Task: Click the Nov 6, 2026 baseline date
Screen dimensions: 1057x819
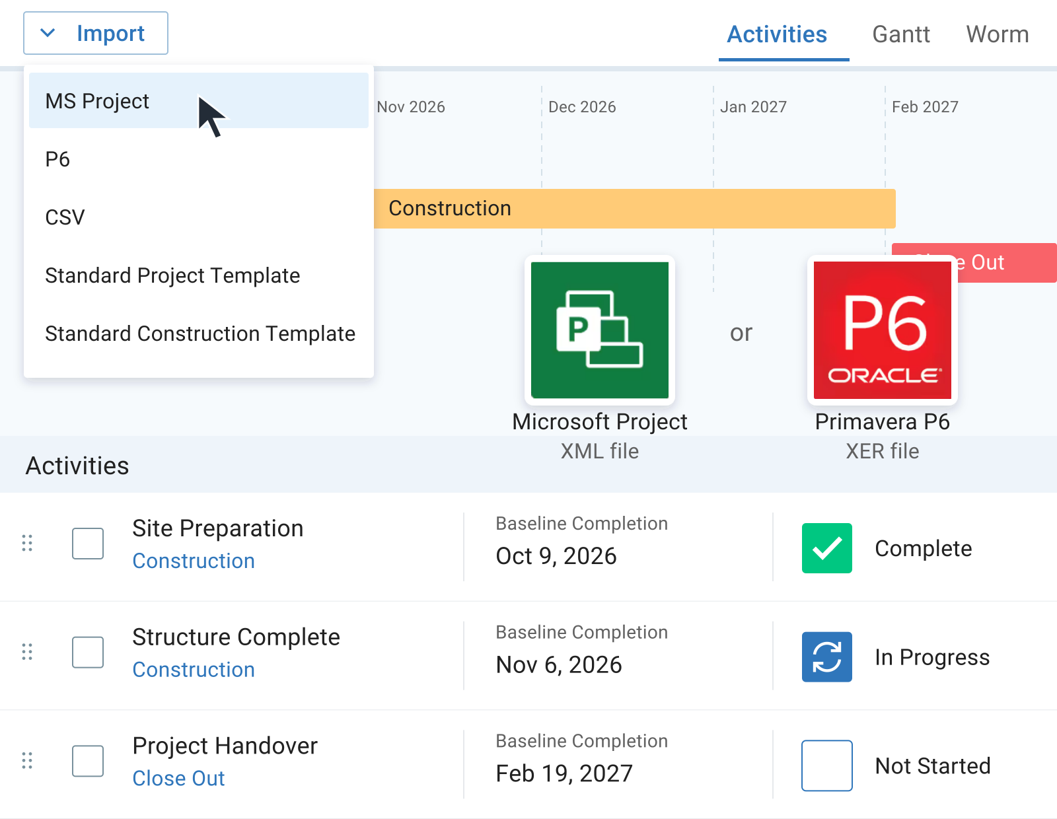Action: [x=559, y=664]
